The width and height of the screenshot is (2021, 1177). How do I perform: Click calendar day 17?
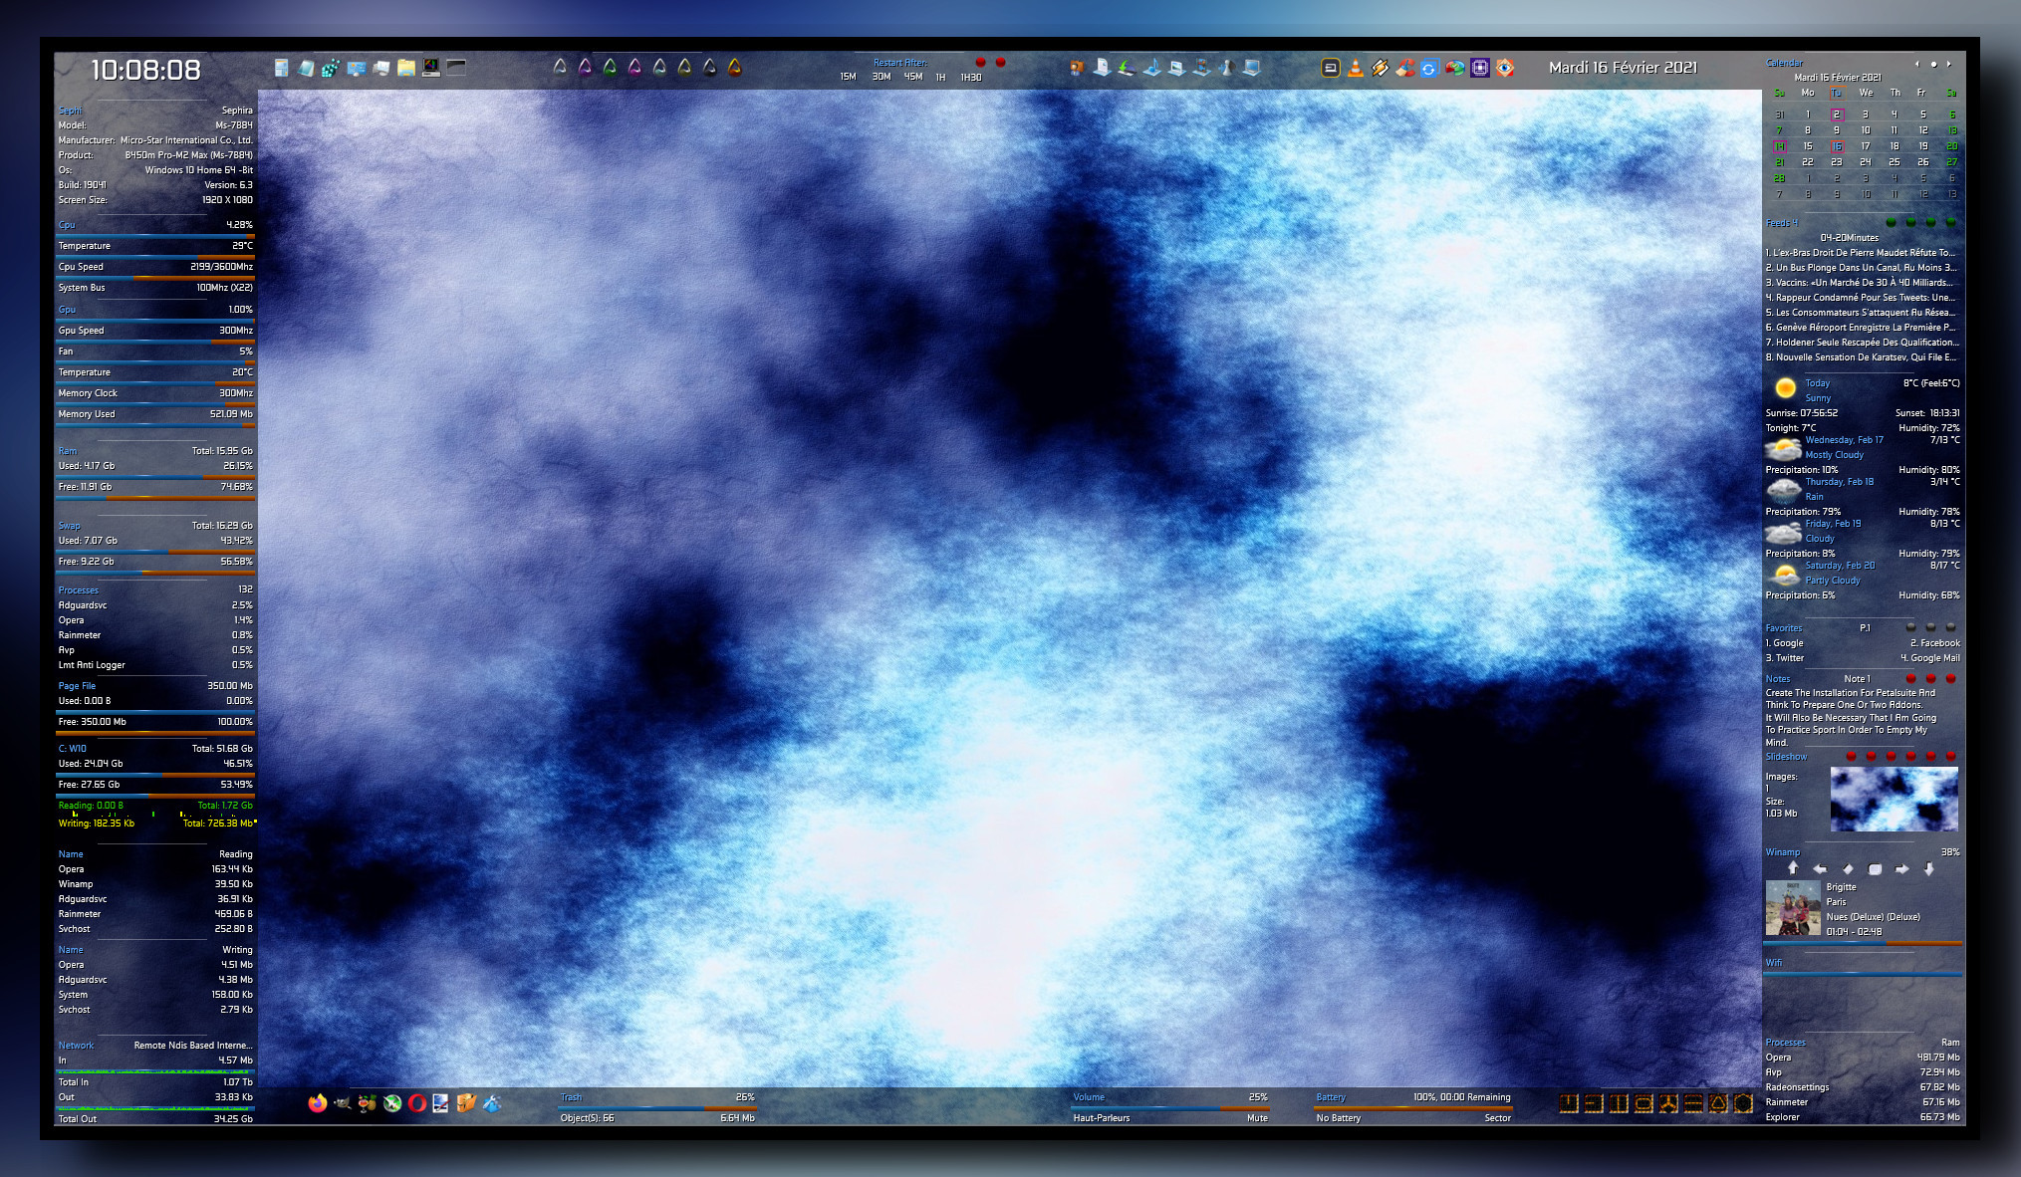pyautogui.click(x=1866, y=146)
